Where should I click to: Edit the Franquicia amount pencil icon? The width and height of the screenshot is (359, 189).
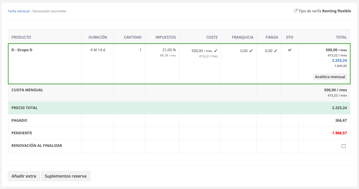pyautogui.click(x=251, y=51)
